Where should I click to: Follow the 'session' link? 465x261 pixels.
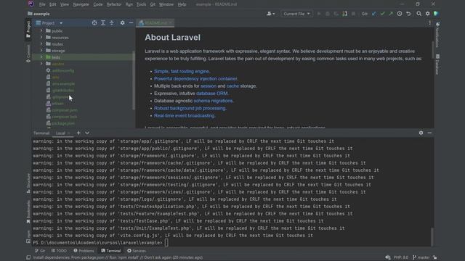pyautogui.click(x=209, y=86)
